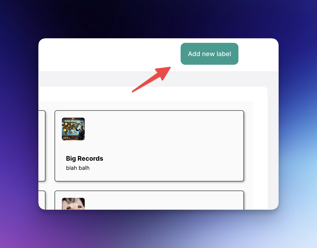Select the partially visible card left of Big Records
The image size is (317, 248).
[42, 146]
